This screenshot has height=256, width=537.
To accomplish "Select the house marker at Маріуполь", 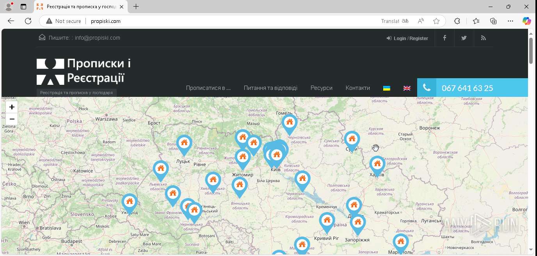I will [x=401, y=244].
